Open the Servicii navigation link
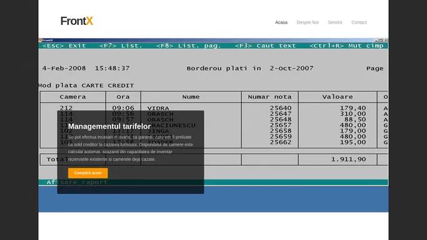This screenshot has width=427, height=240. click(335, 22)
